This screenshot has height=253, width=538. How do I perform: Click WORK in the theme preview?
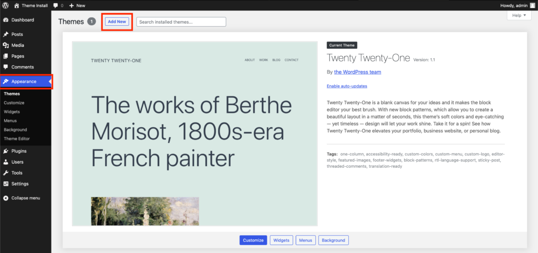tap(264, 60)
